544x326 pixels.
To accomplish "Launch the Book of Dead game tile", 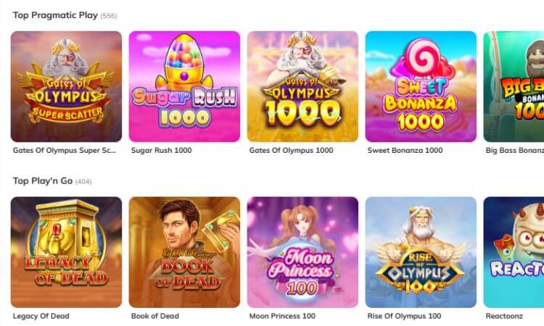I will pyautogui.click(x=184, y=252).
